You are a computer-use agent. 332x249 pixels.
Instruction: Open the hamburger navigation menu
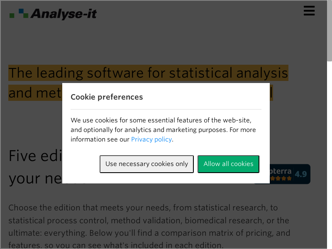[x=309, y=11]
